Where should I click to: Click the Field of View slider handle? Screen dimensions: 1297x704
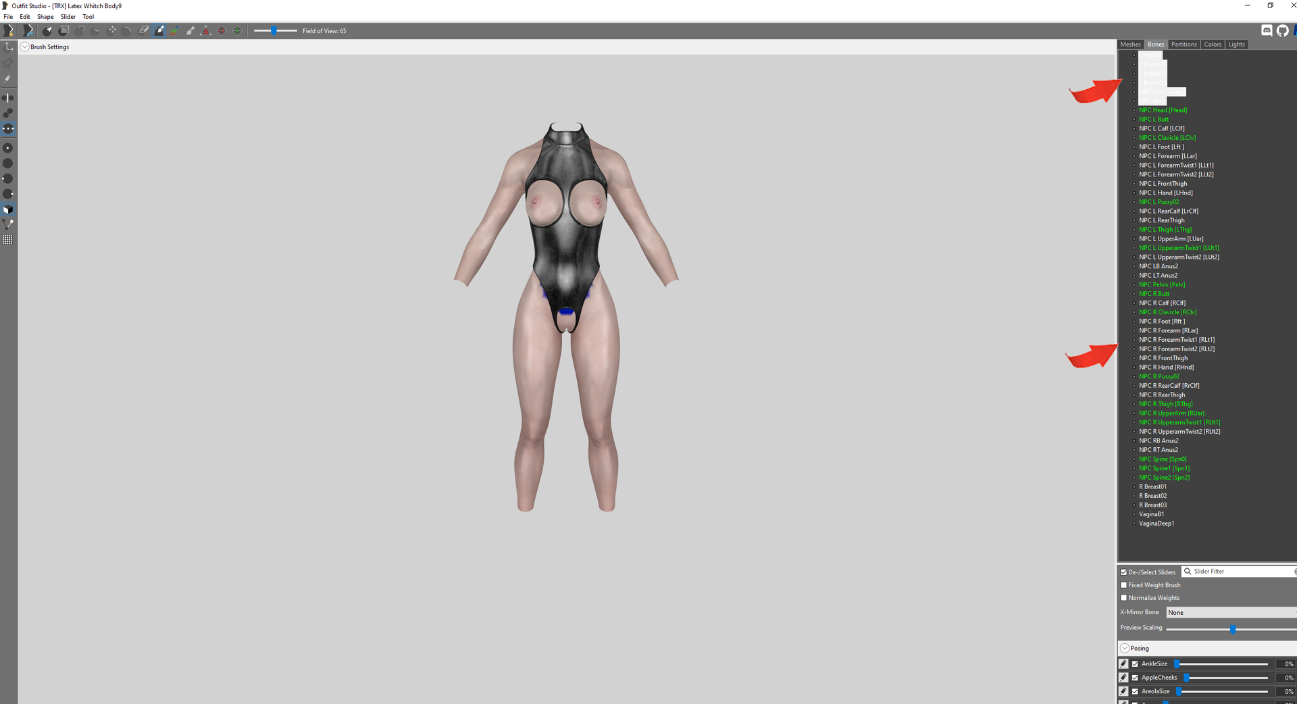point(274,30)
